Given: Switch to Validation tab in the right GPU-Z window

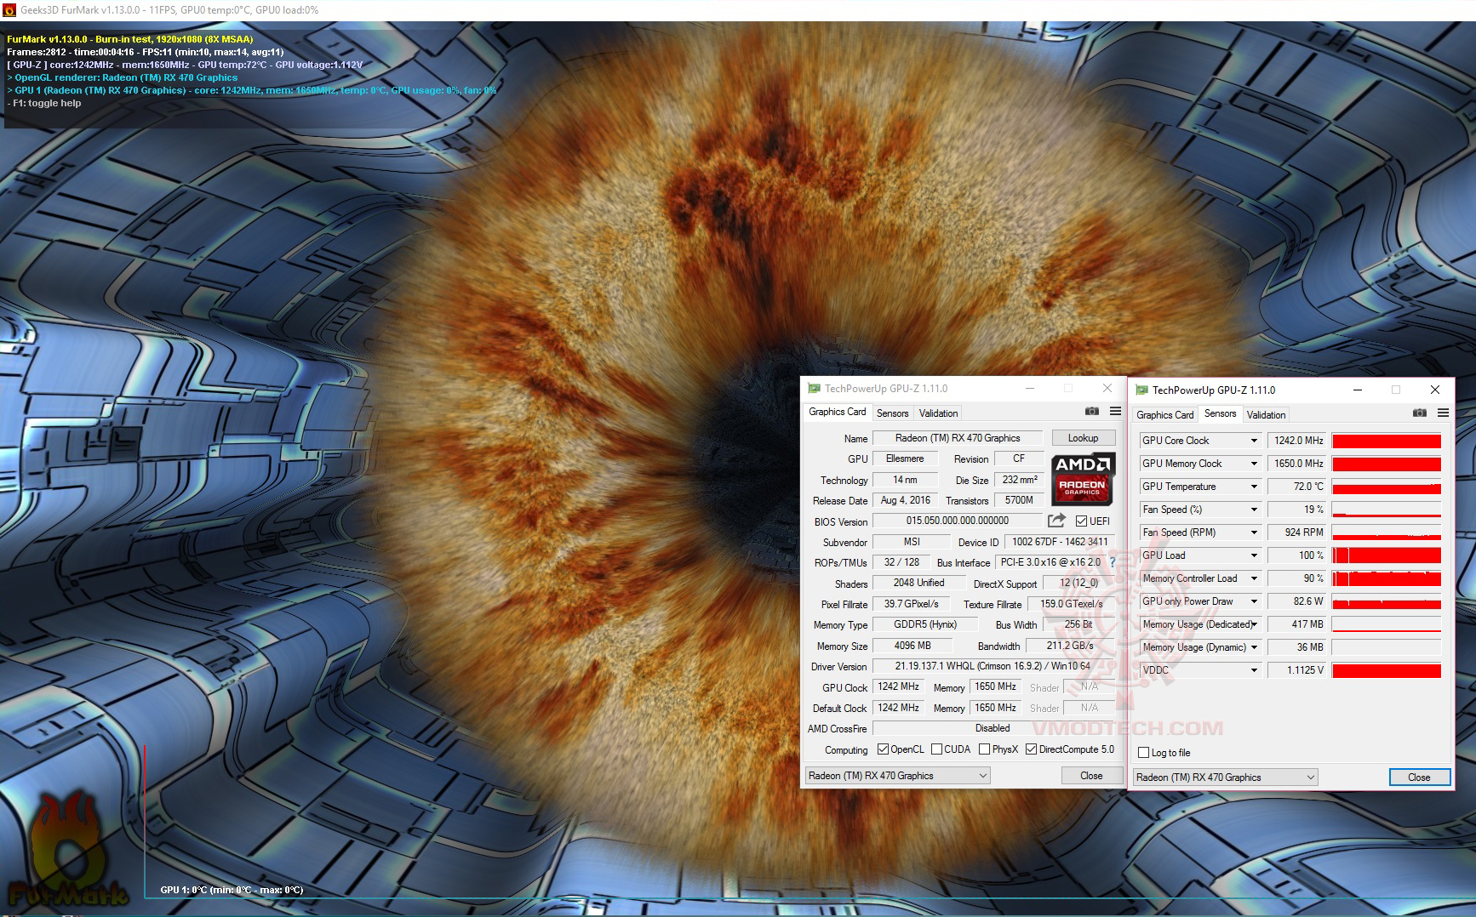Looking at the screenshot, I should 1267,415.
